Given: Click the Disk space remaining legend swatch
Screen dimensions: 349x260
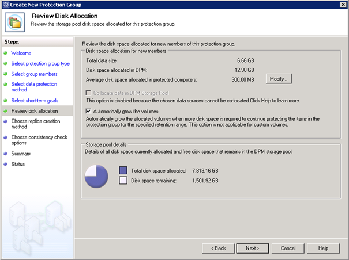Looking at the screenshot, I should (123, 181).
